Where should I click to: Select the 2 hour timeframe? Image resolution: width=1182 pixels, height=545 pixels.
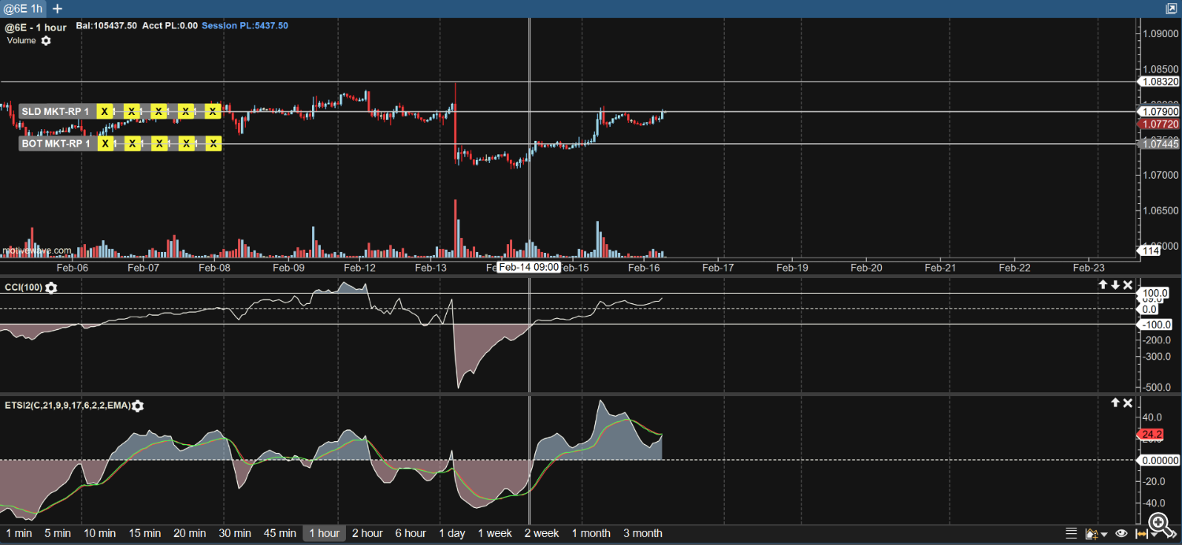[367, 533]
